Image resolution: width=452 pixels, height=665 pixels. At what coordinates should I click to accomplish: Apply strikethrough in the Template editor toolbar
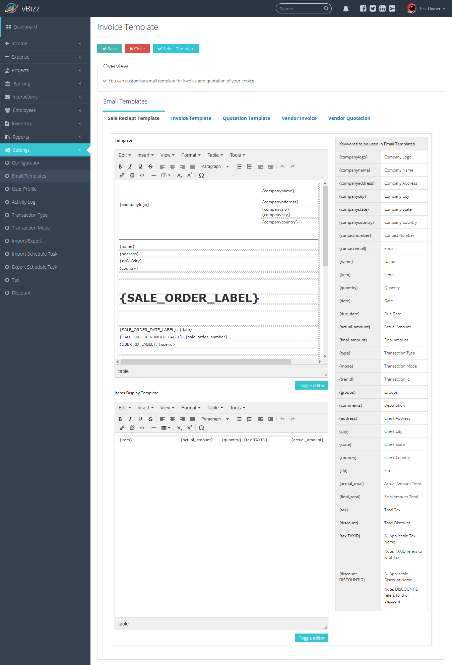(x=150, y=167)
